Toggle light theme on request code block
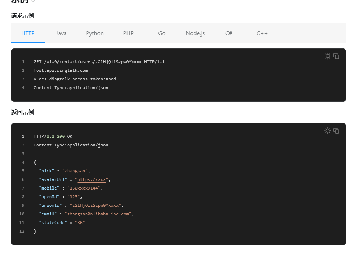This screenshot has height=257, width=355. click(327, 56)
